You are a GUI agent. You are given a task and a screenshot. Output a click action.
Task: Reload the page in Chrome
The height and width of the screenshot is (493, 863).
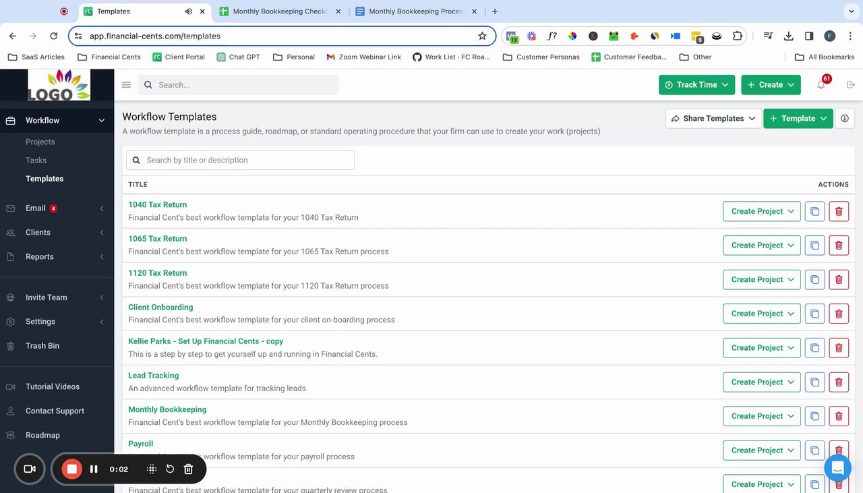coord(53,36)
